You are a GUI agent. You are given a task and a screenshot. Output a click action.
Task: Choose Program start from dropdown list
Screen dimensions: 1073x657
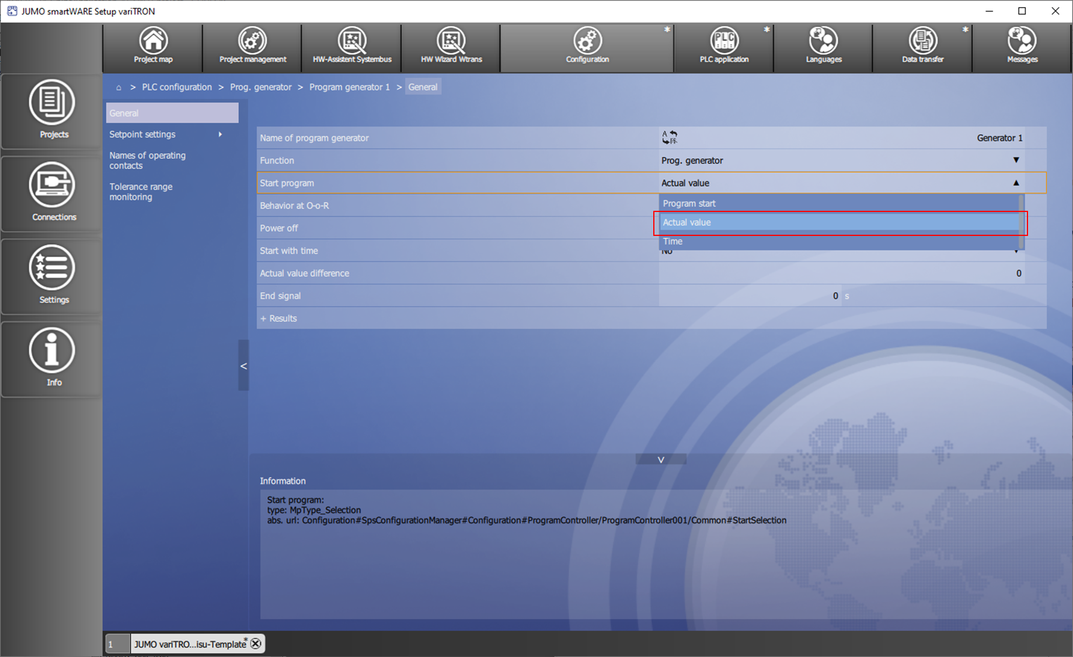point(689,203)
